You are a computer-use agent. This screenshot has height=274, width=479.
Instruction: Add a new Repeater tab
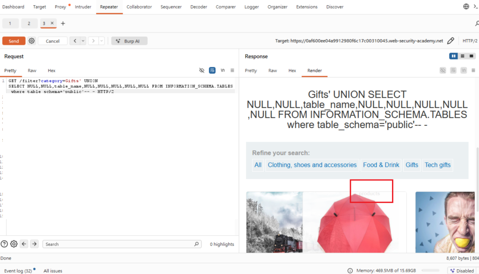(x=63, y=23)
